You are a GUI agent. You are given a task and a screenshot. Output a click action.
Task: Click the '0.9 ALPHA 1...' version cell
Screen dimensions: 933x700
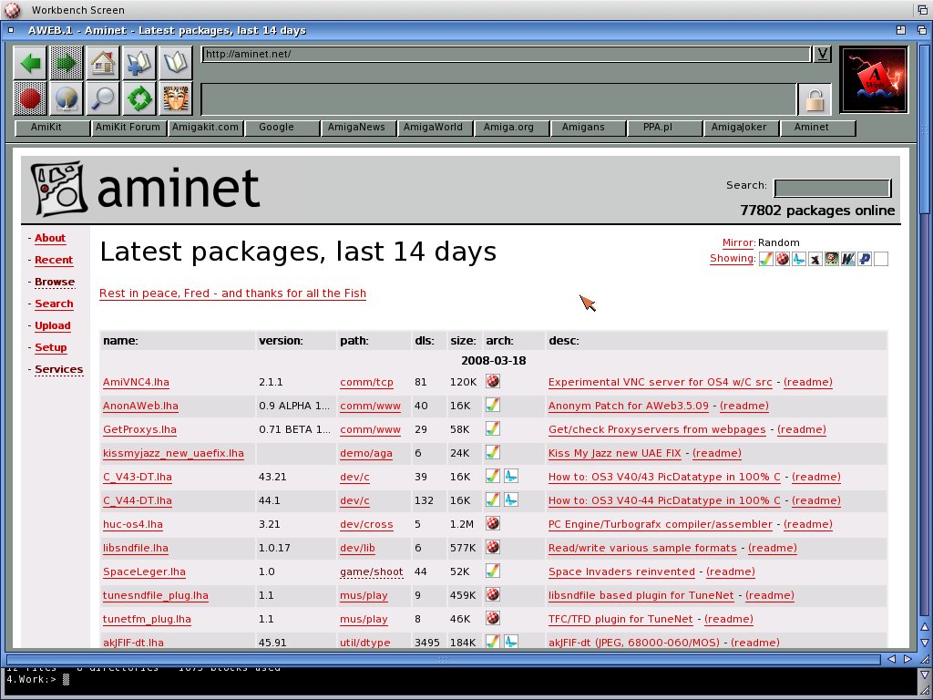294,406
